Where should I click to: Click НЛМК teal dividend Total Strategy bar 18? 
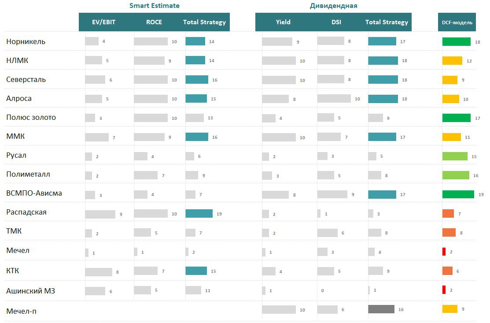[383, 61]
